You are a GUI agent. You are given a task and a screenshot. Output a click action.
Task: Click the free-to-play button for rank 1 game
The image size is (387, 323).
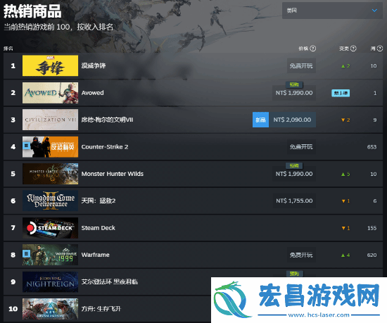point(301,65)
